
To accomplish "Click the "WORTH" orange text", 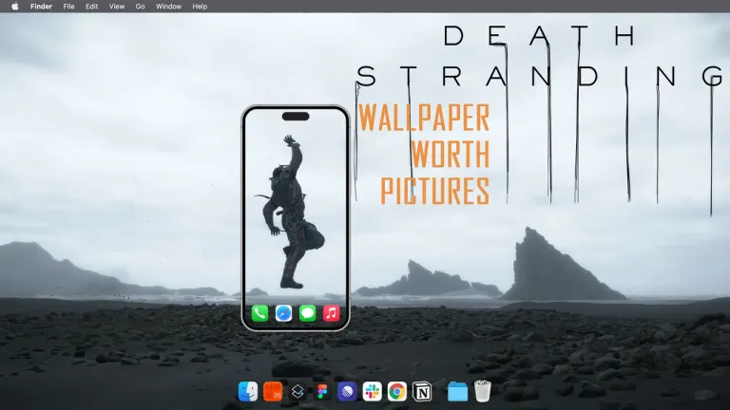I will pyautogui.click(x=451, y=154).
